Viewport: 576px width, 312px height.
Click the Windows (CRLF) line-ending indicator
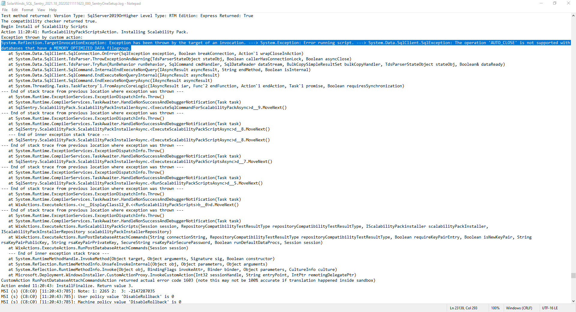point(519,308)
